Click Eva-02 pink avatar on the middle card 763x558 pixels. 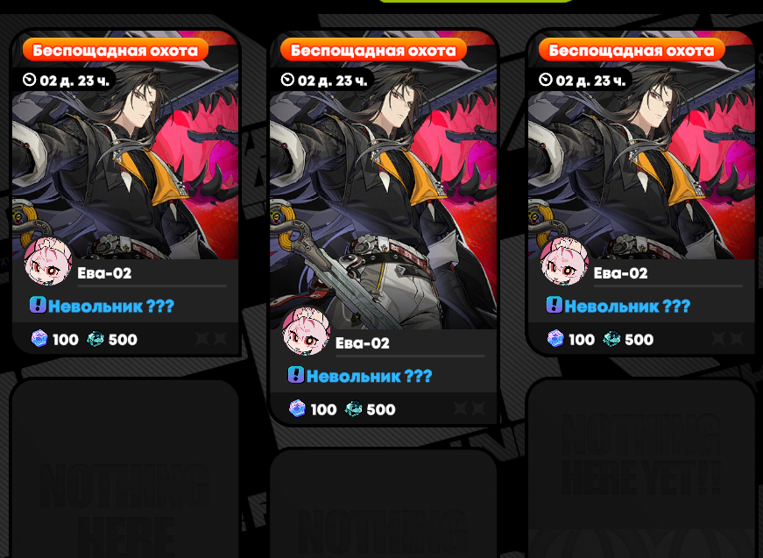pyautogui.click(x=307, y=331)
